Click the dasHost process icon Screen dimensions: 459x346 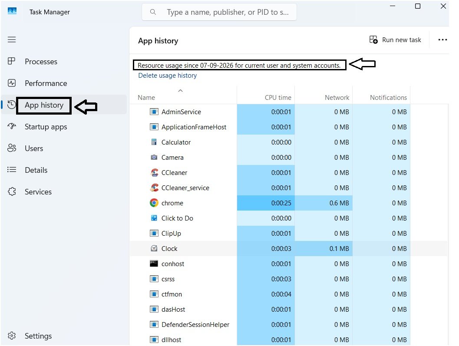pyautogui.click(x=154, y=309)
